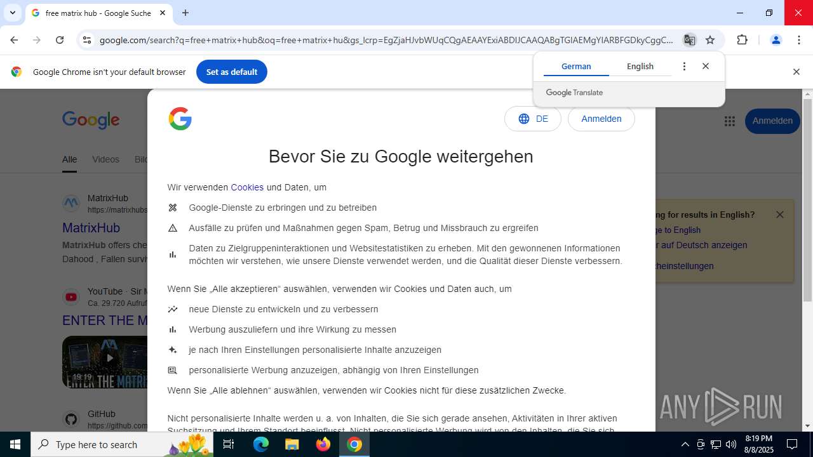Close the Google Translate popup
This screenshot has width=813, height=457.
706,66
